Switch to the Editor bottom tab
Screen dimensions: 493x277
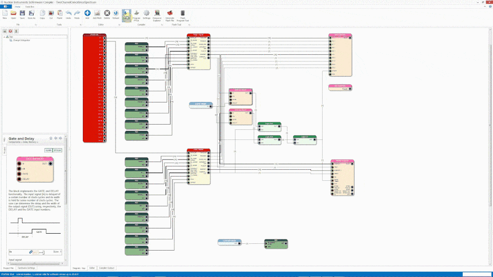(92, 268)
